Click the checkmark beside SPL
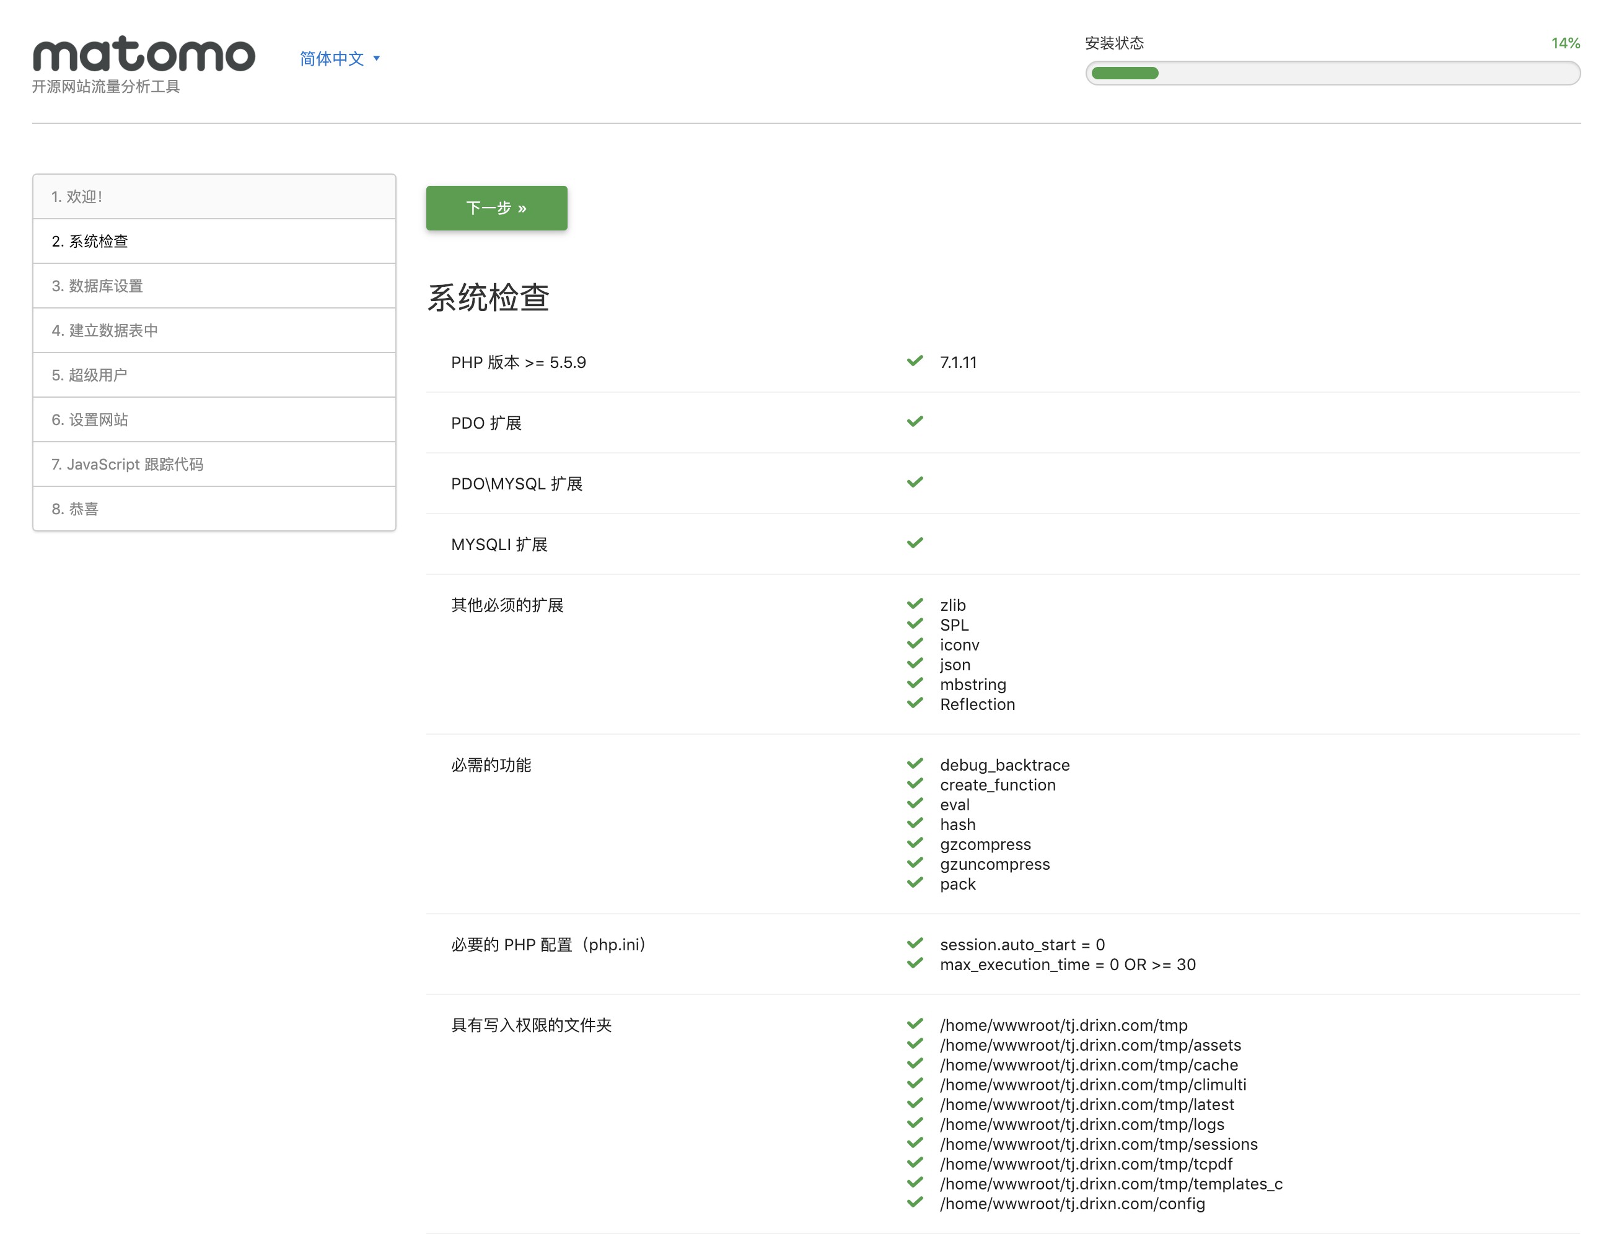The image size is (1611, 1239). pos(915,623)
